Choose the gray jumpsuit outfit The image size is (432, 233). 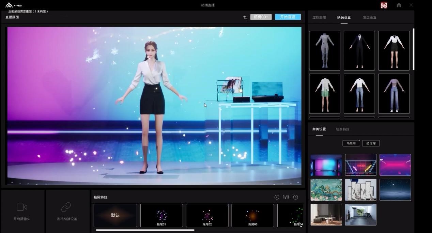(325, 50)
